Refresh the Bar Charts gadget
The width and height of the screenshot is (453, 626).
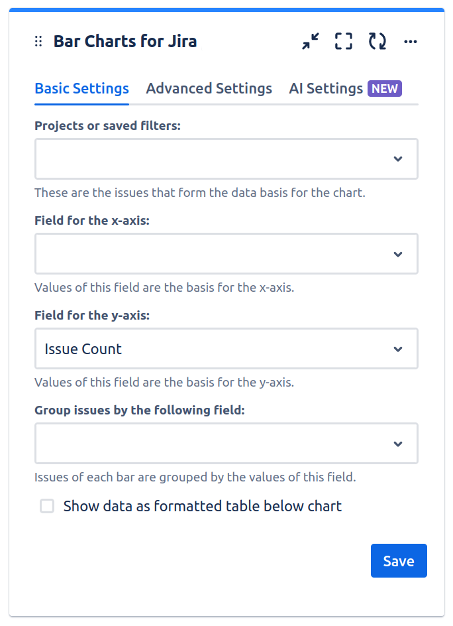377,42
